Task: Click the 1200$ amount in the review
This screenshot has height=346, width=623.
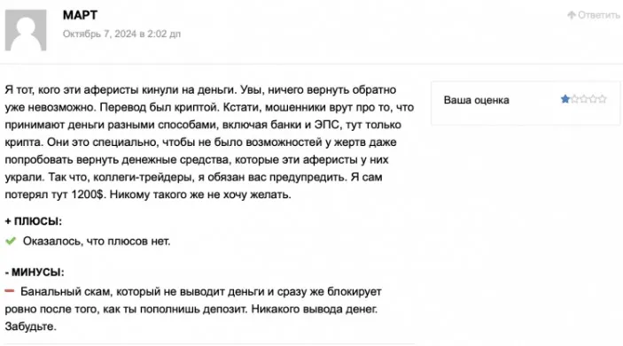Action: pos(87,195)
